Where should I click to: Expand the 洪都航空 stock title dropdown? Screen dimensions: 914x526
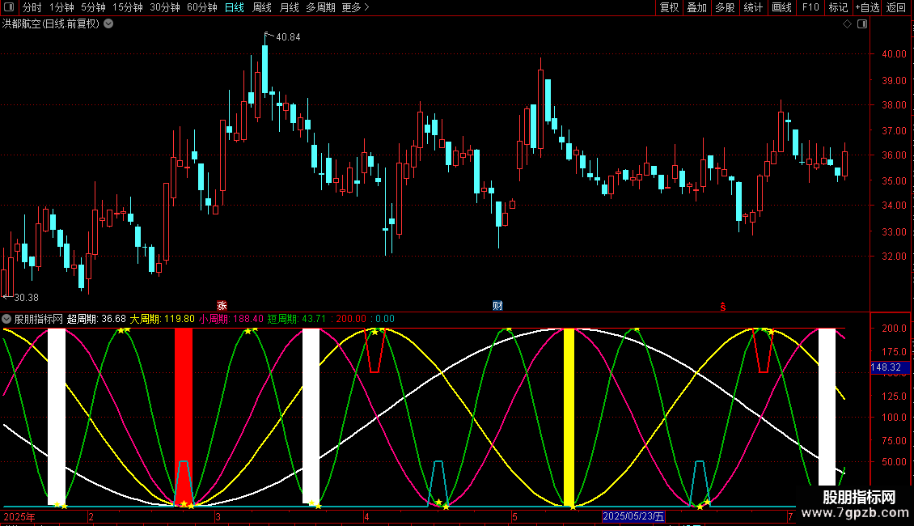108,24
